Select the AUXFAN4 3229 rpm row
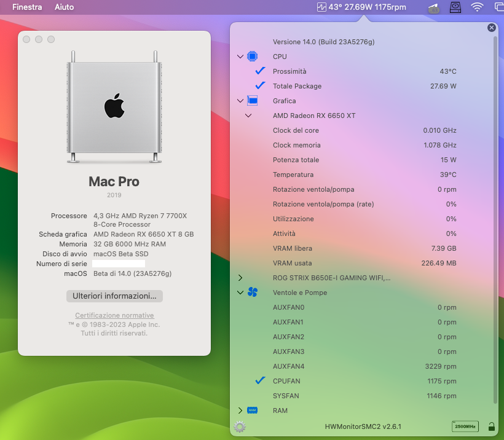 click(364, 366)
